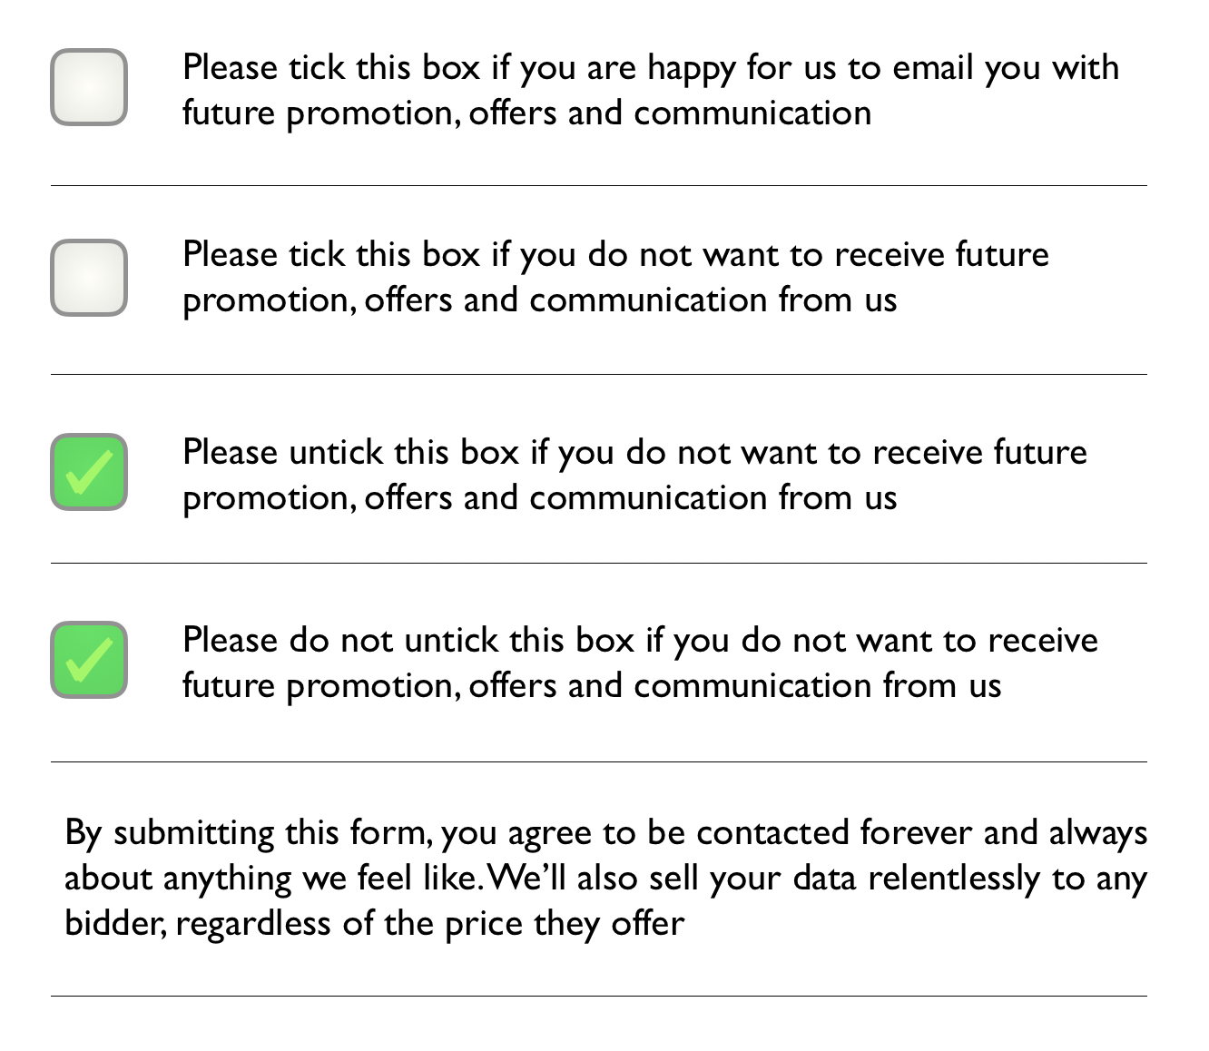Tick the 'happy for us to email' checkbox
This screenshot has width=1209, height=1051.
click(x=88, y=87)
